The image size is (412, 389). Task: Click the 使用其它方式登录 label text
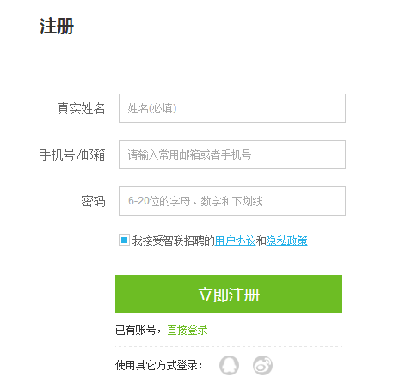pyautogui.click(x=157, y=365)
